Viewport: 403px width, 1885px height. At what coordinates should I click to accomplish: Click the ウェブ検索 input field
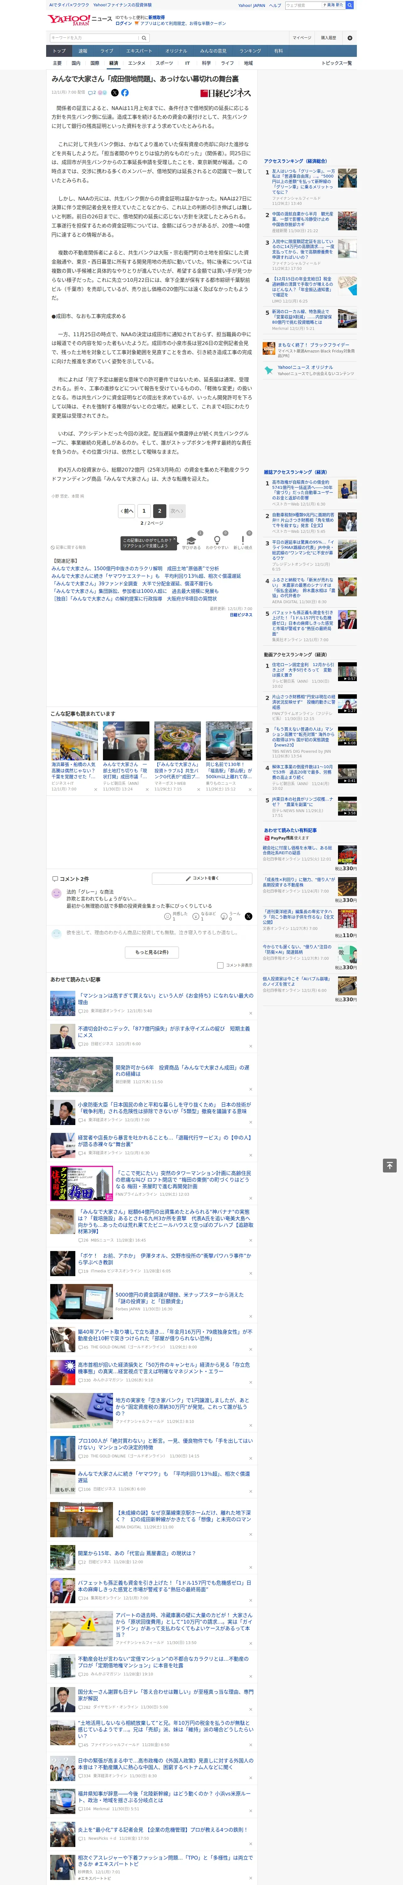tap(304, 5)
